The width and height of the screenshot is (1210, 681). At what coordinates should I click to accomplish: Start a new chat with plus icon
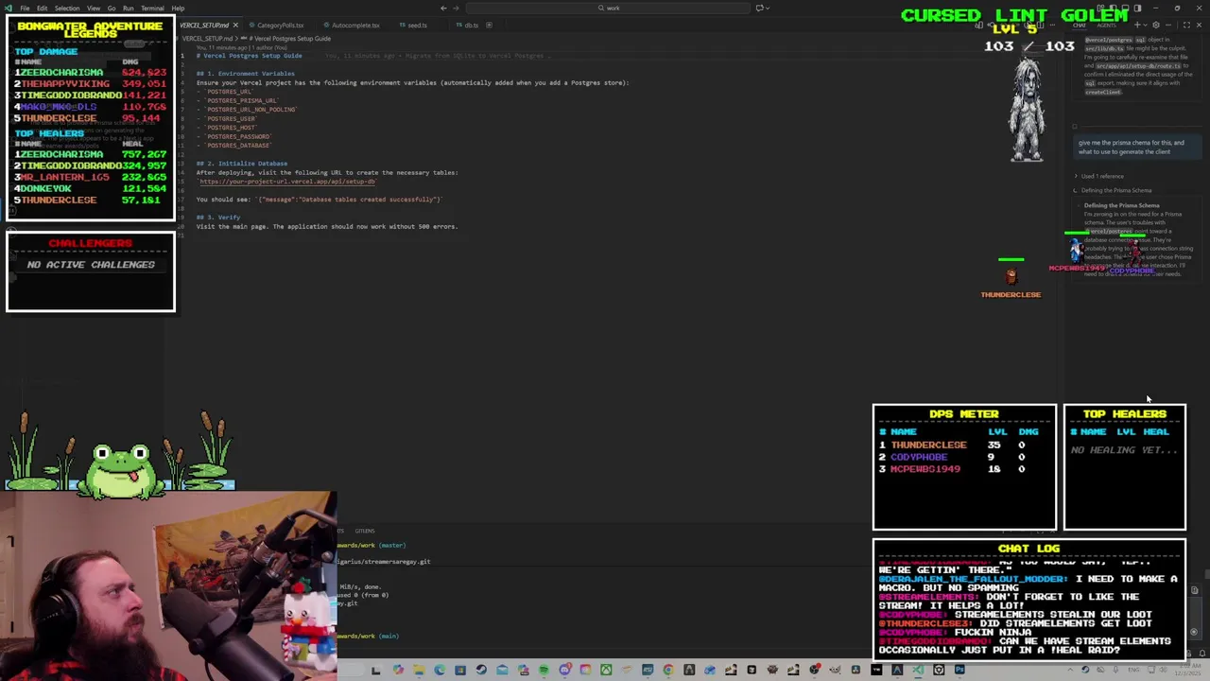1137,25
